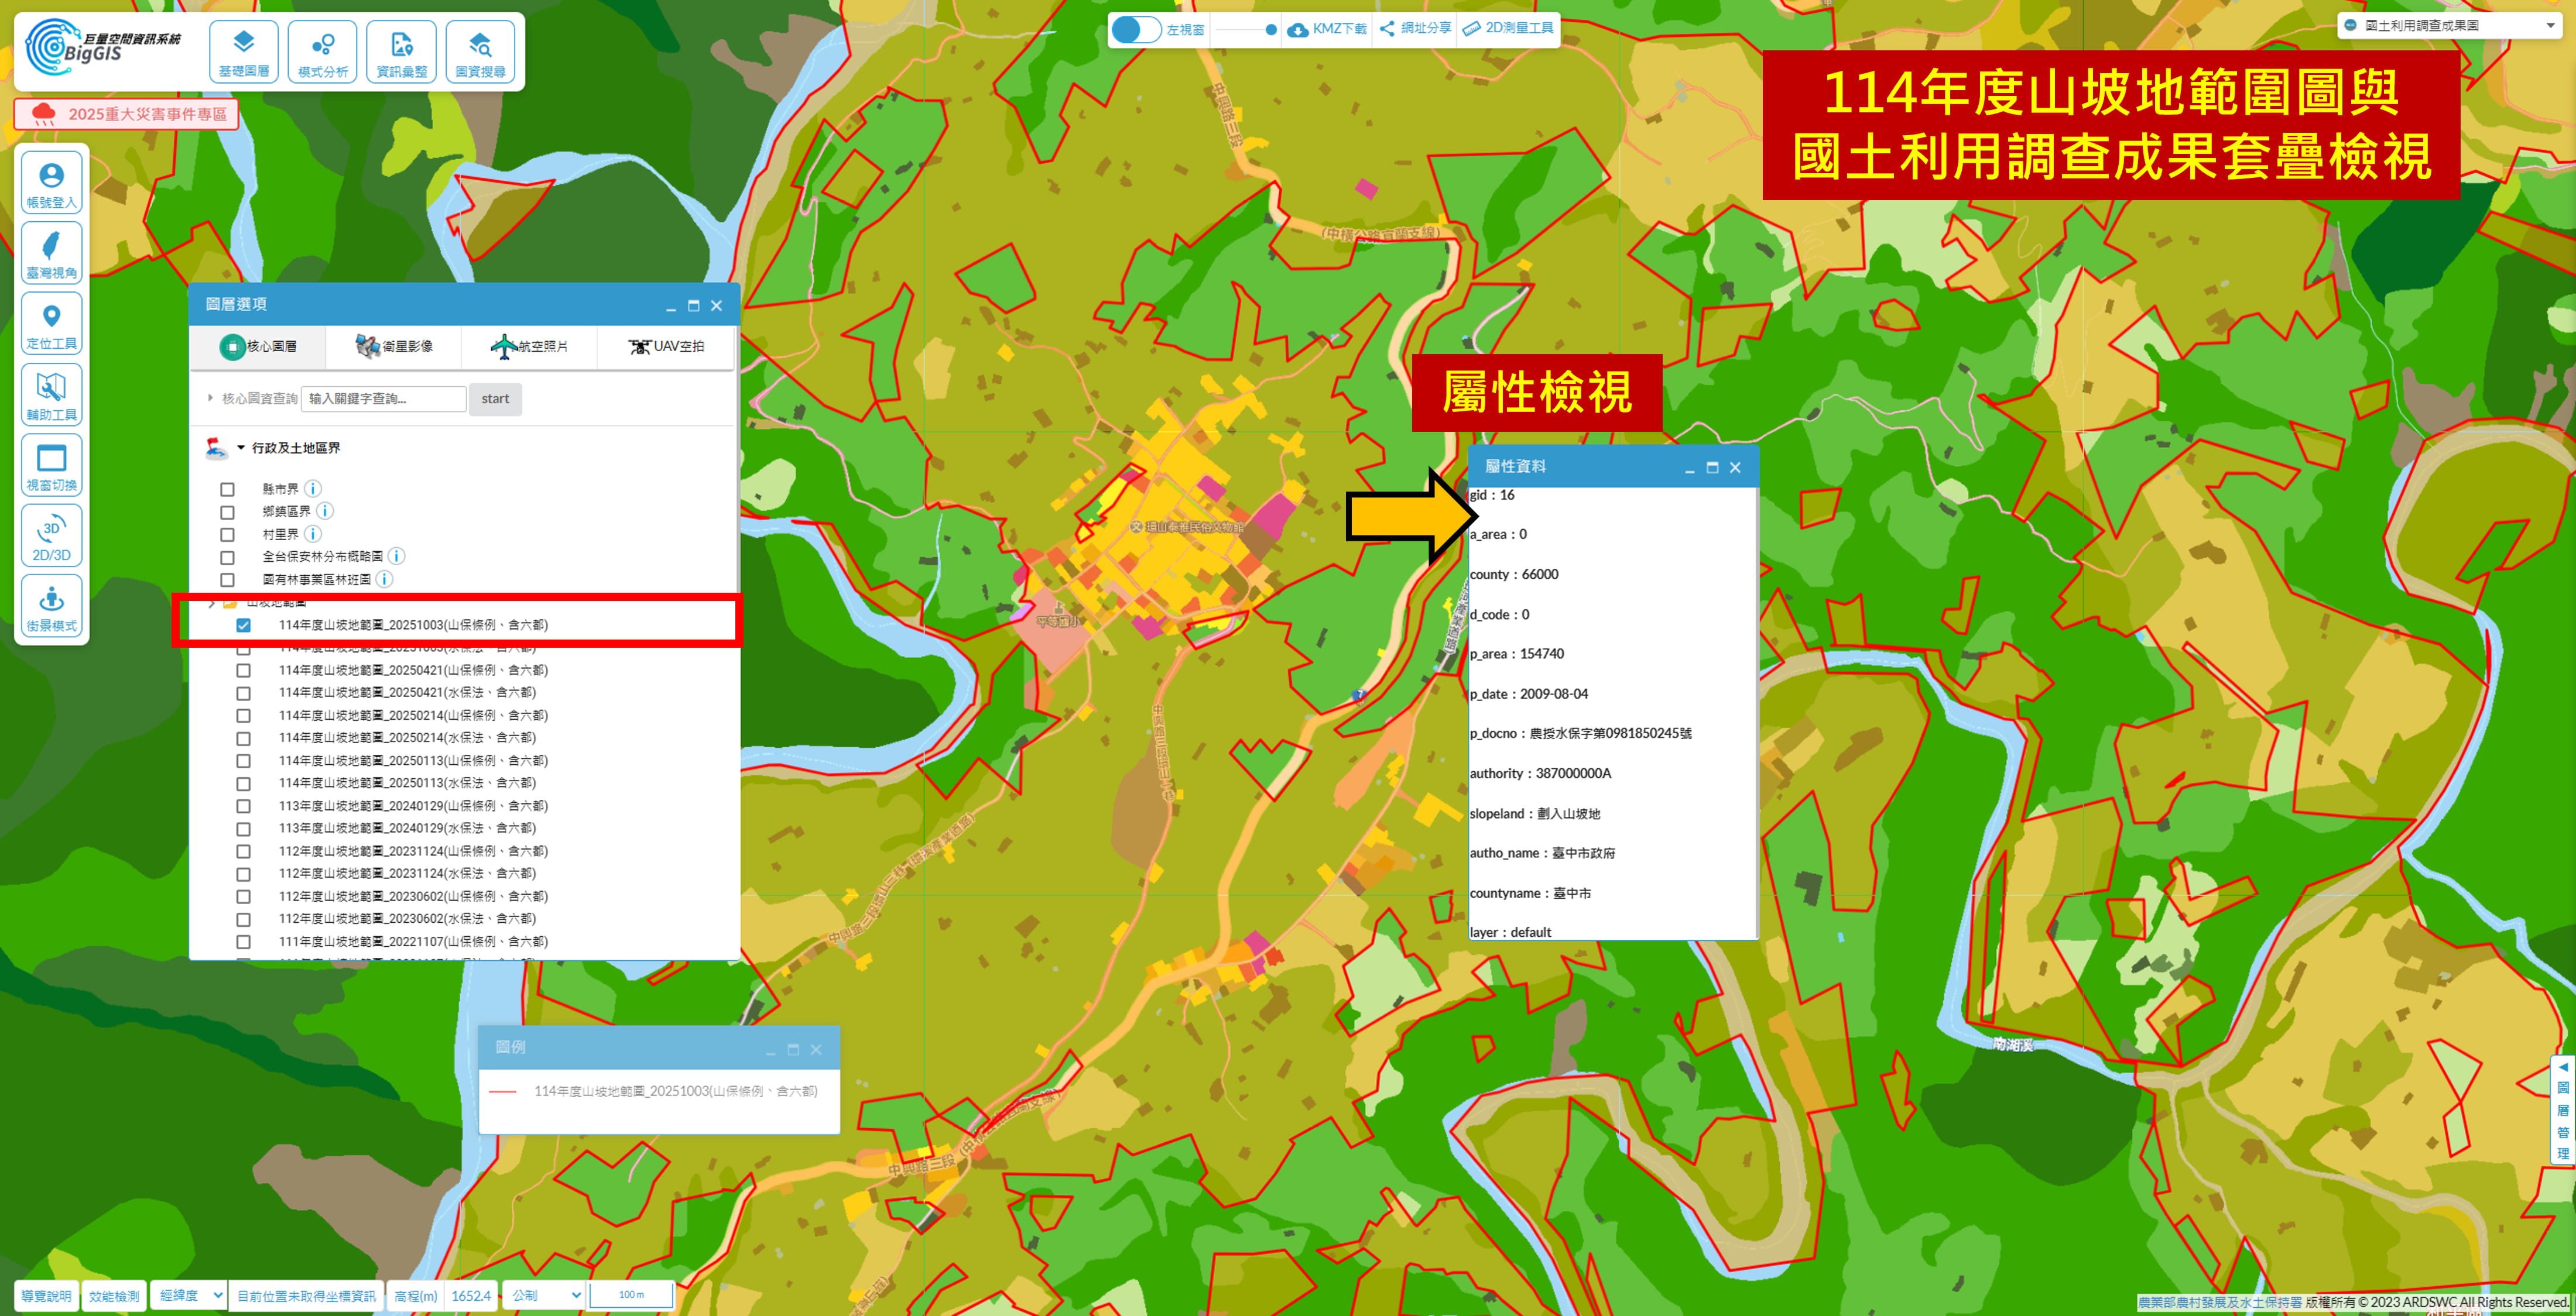Switch to the 衛星影像 tab
The image size is (2576, 1316).
tap(394, 347)
